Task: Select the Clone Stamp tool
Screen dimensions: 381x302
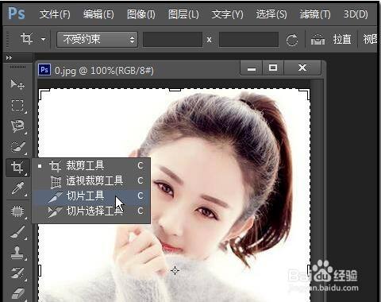Action: pyautogui.click(x=17, y=253)
